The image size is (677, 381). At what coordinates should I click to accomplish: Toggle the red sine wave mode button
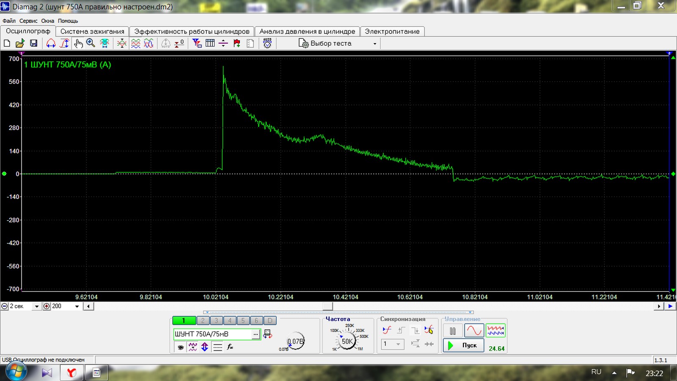point(474,331)
